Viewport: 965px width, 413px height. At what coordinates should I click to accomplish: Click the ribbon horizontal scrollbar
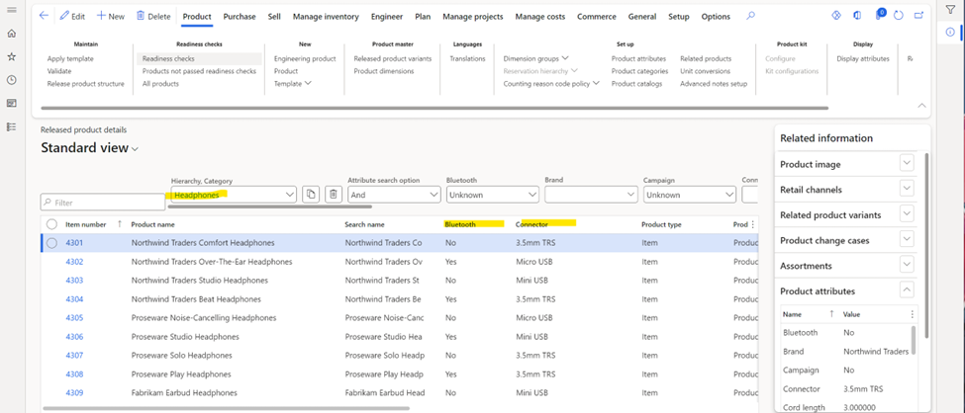coord(434,108)
